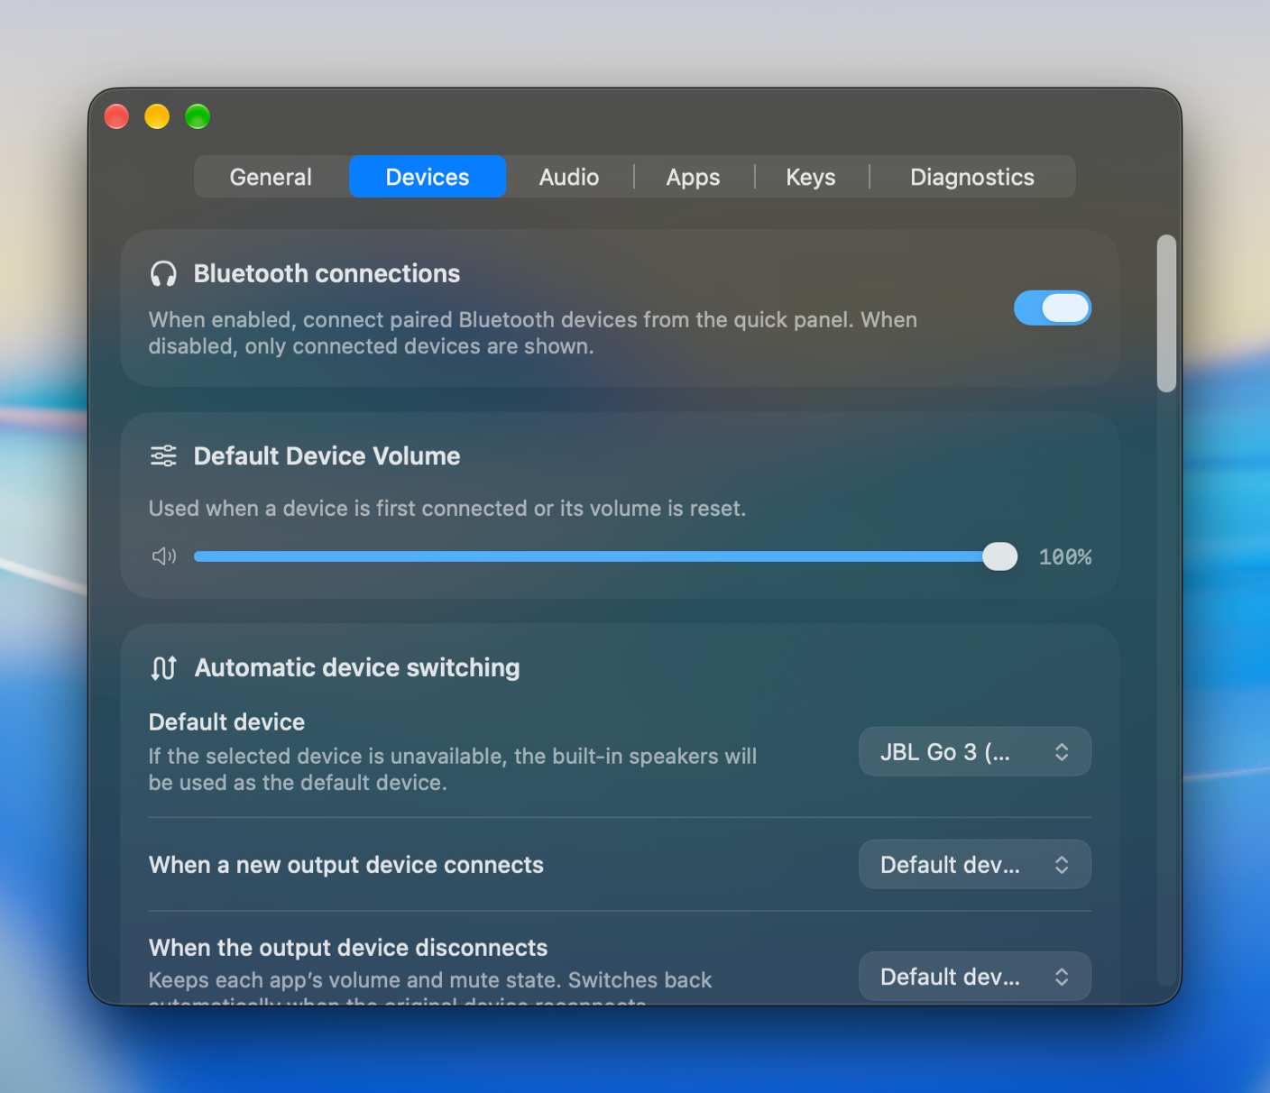
Task: Open the new output device connects dropdown
Action: (975, 865)
